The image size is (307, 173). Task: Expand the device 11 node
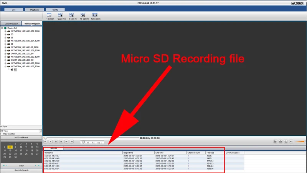pyautogui.click(x=5, y=38)
